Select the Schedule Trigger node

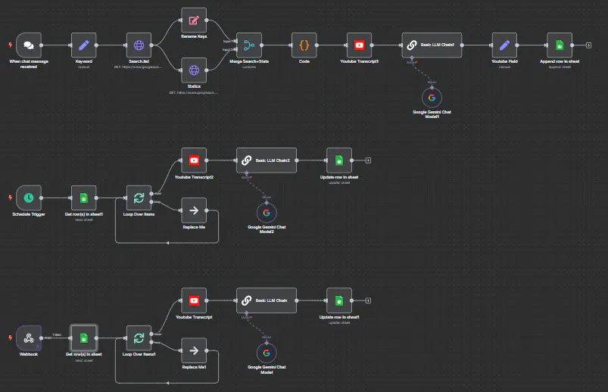(29, 198)
